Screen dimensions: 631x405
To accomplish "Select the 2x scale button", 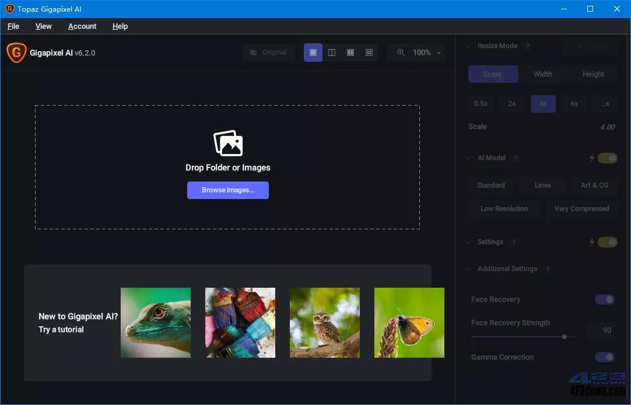I will coord(511,104).
